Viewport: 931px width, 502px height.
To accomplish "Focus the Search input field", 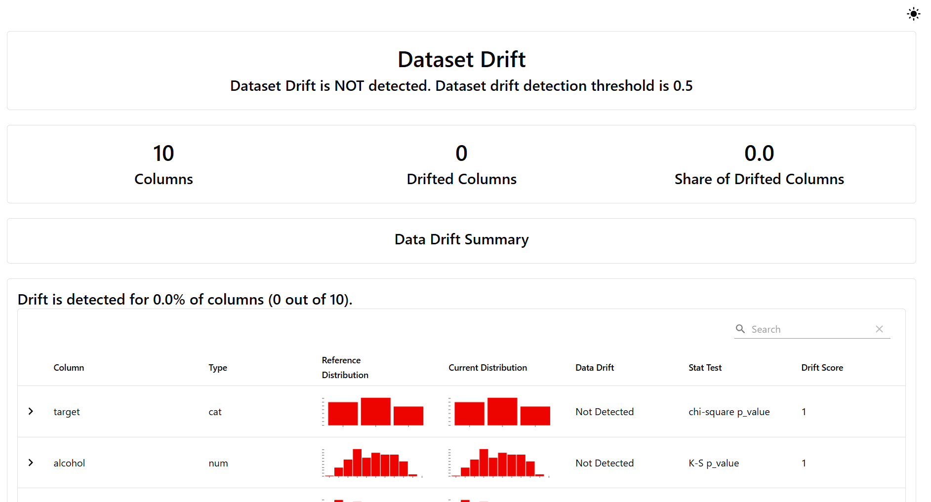I will click(x=810, y=329).
